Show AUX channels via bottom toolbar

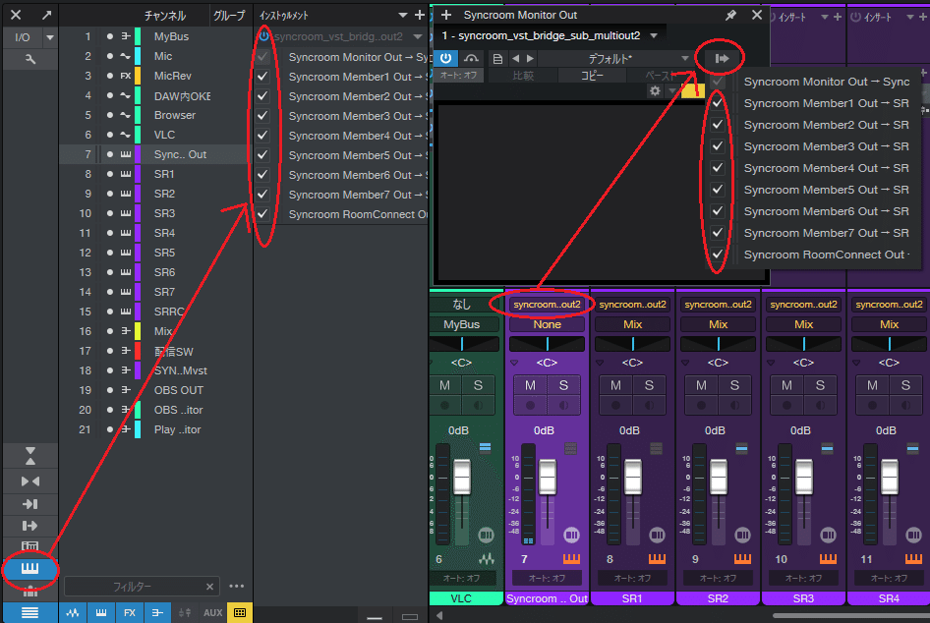(212, 612)
